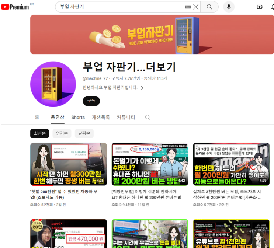Viewport: 274px width, 248px height.
Task: Start voice search with the microphone icon
Action: [229, 7]
